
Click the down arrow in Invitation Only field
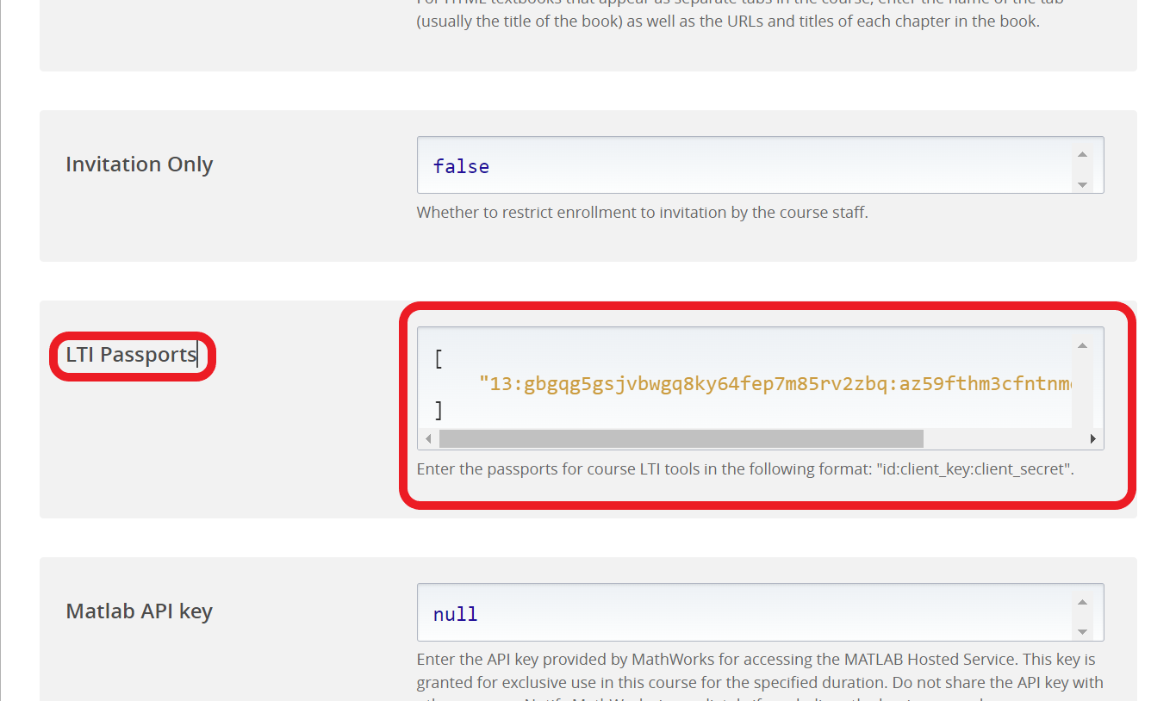(x=1082, y=184)
